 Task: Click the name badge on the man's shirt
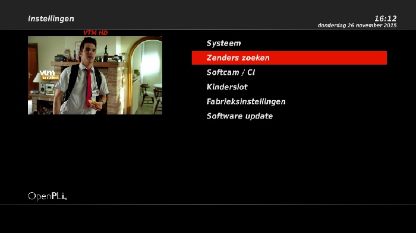point(95,92)
